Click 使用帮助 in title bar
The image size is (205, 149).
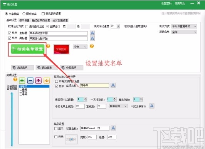pos(180,3)
